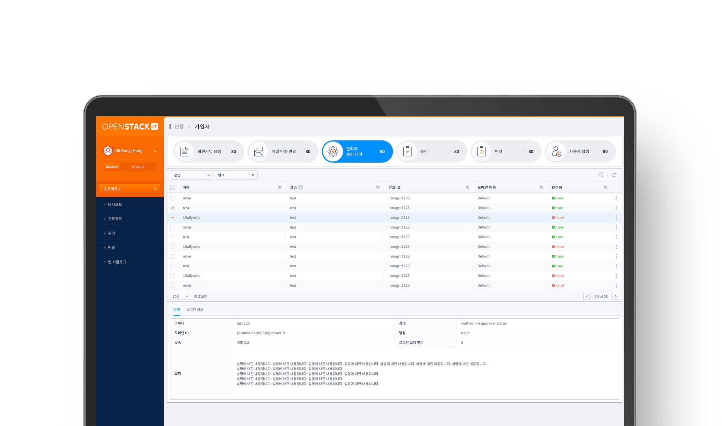Open the 사용자 생성 add-user icon
The image size is (722, 426).
tap(556, 152)
